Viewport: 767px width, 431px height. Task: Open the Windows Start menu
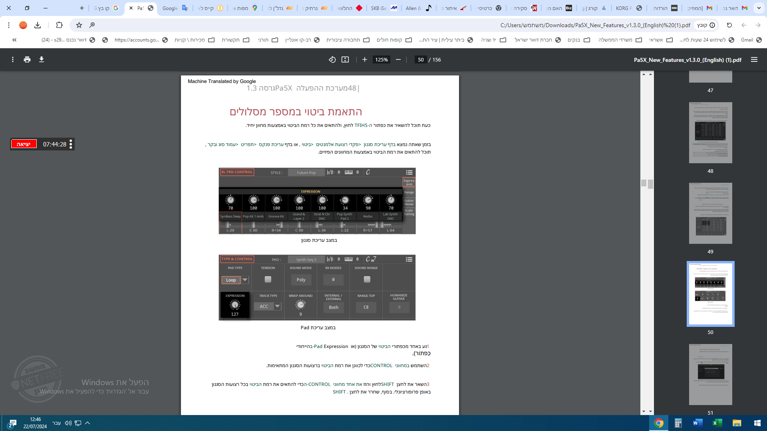pos(757,423)
